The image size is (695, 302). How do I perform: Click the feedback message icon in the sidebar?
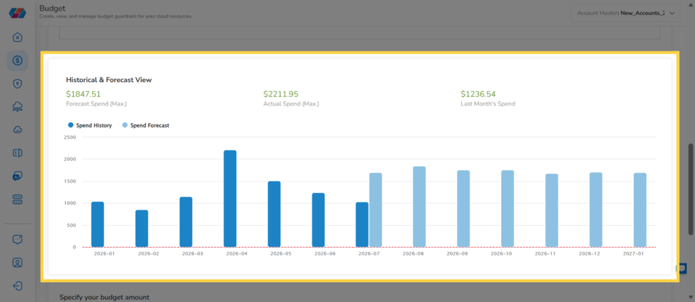(17, 239)
